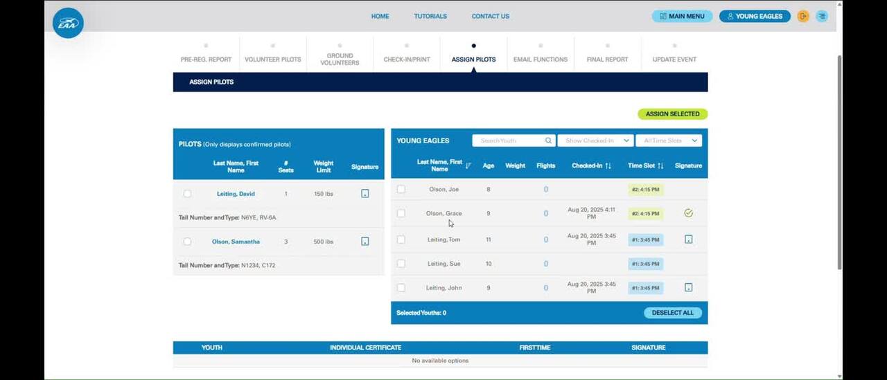Check the box for Olson, Joe
887x380 pixels.
coord(401,189)
